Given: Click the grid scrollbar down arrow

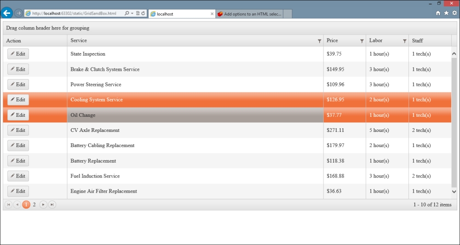Looking at the screenshot, I should click(x=454, y=192).
